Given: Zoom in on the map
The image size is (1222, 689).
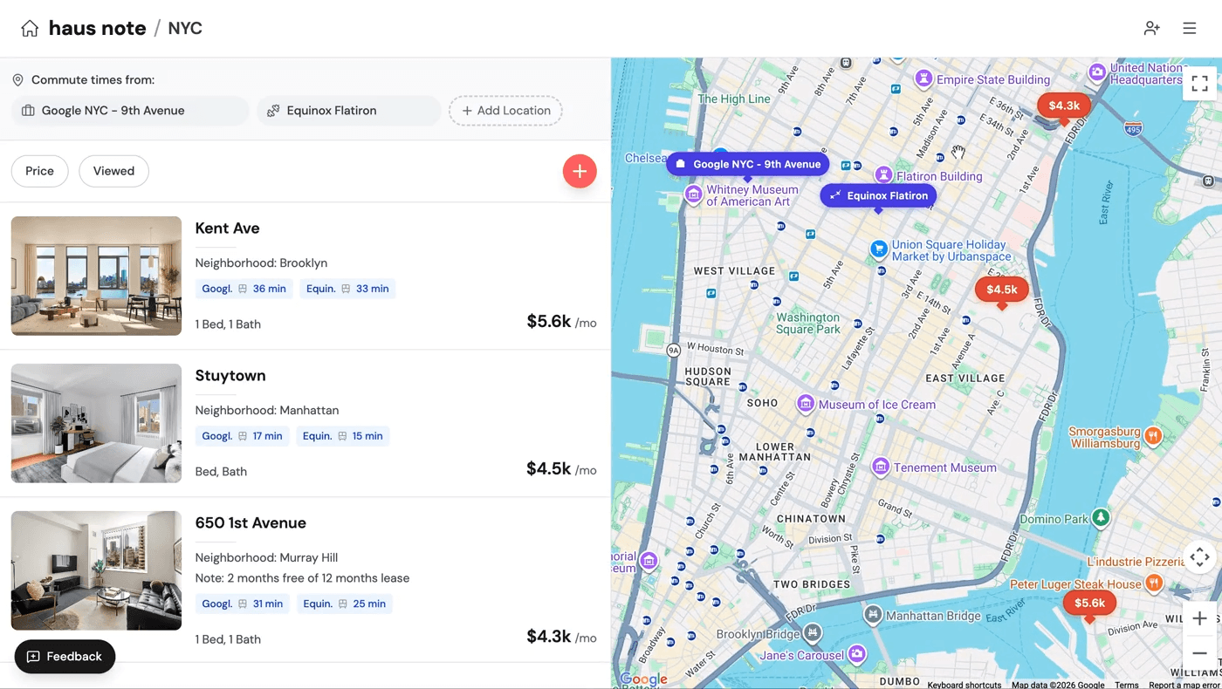Looking at the screenshot, I should point(1200,618).
